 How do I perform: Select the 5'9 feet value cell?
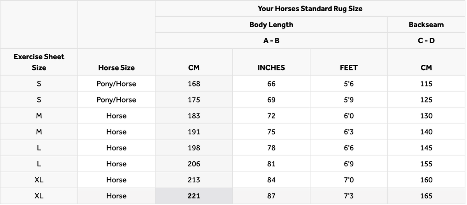click(x=349, y=100)
